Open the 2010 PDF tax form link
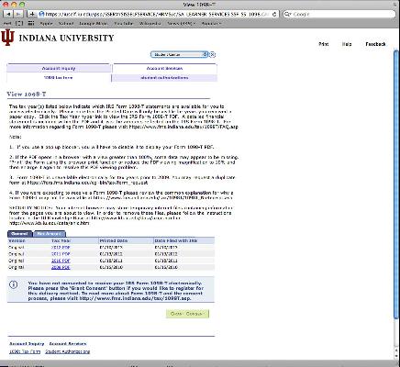 pyautogui.click(x=61, y=261)
